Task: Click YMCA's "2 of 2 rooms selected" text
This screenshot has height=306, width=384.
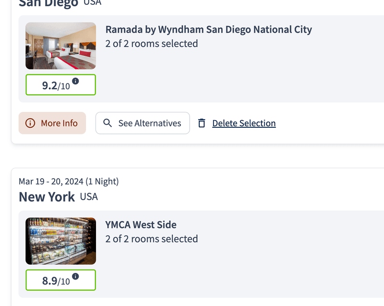Action: tap(152, 239)
